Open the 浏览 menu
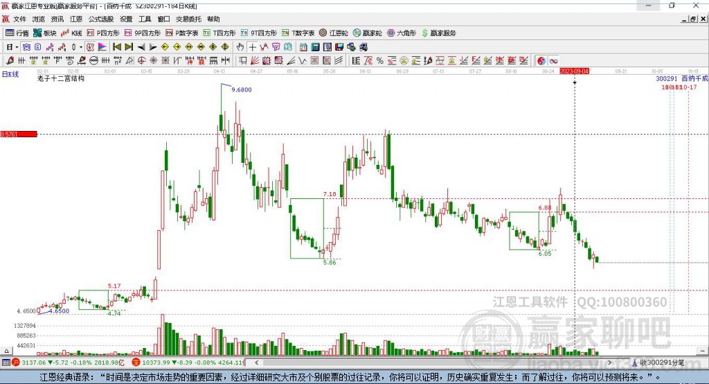 click(x=39, y=19)
